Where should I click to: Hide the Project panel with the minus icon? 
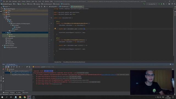[x=47, y=7]
